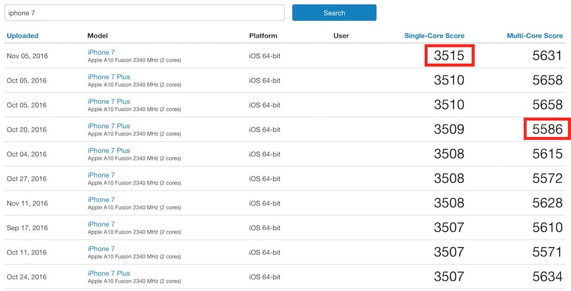Click the Platform column header
The height and width of the screenshot is (291, 571).
point(263,36)
